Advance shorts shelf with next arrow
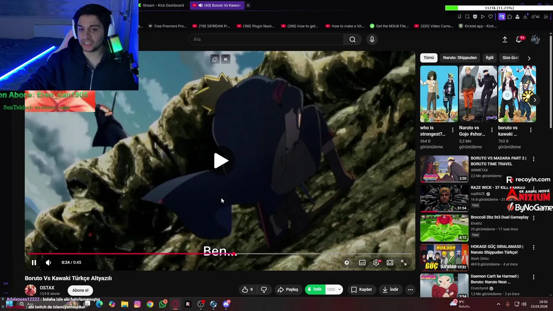 pyautogui.click(x=534, y=100)
